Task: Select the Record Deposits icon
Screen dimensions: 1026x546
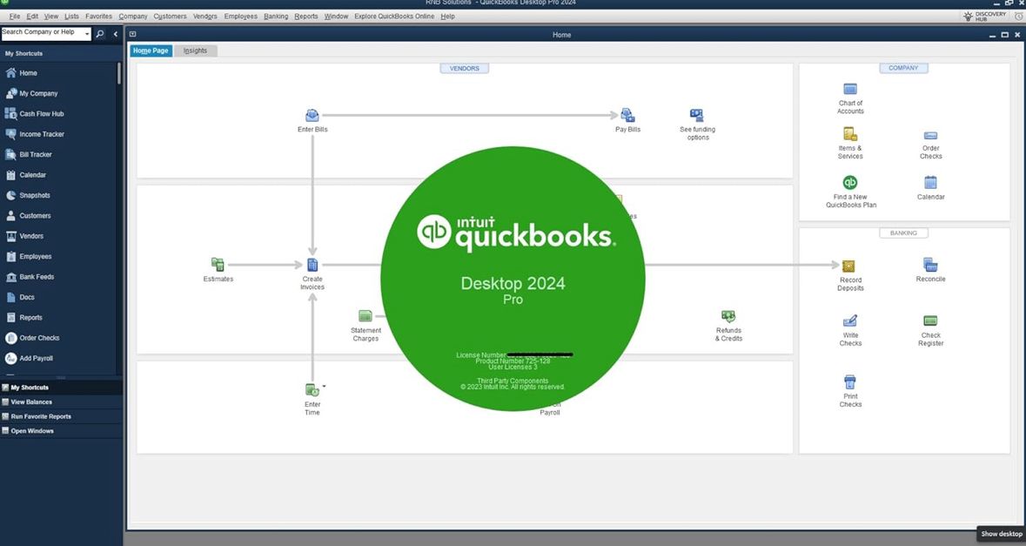Action: click(x=850, y=266)
